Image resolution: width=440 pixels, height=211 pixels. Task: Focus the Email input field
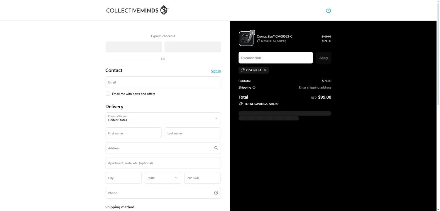[x=163, y=82]
